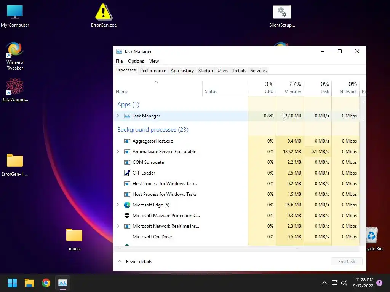Open the Windows Start menu
The width and height of the screenshot is (390, 292).
pyautogui.click(x=12, y=283)
